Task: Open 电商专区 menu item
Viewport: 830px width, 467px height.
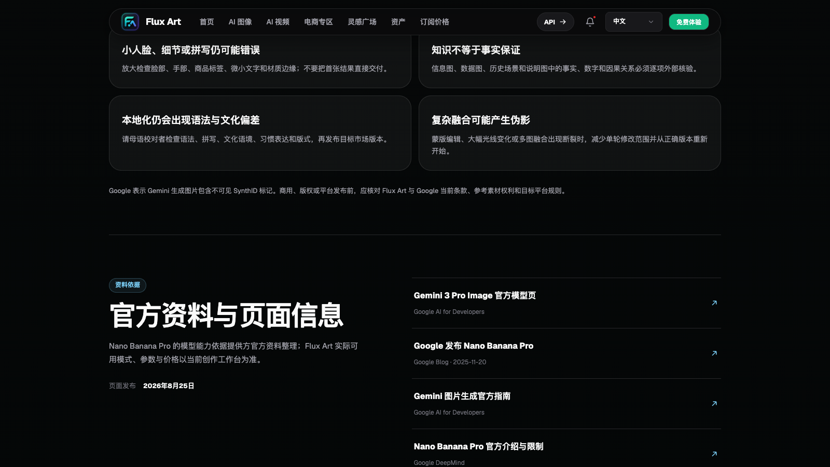Action: point(319,22)
